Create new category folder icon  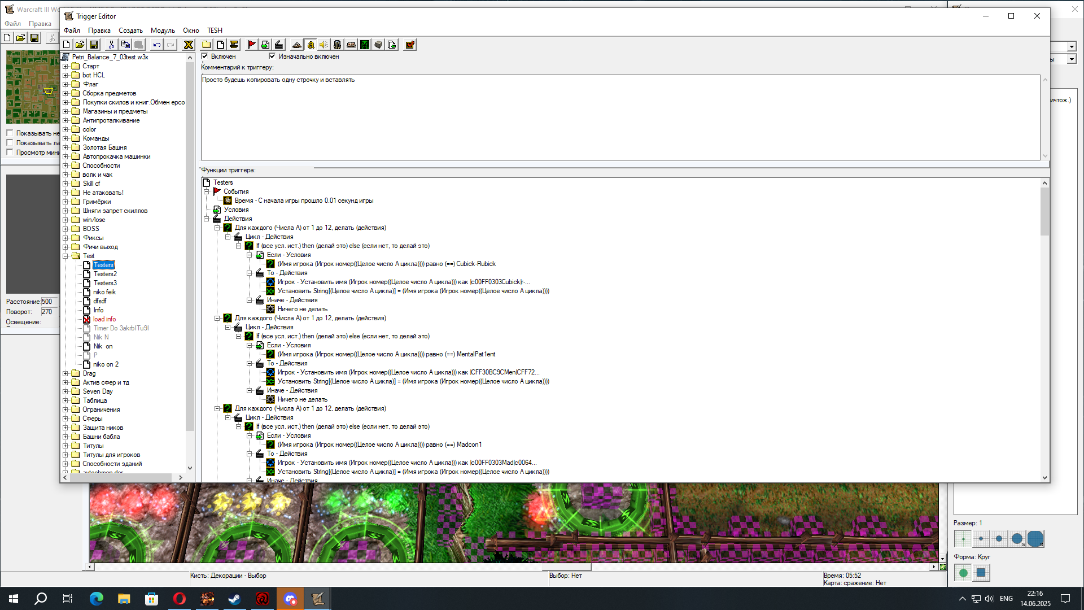point(207,45)
